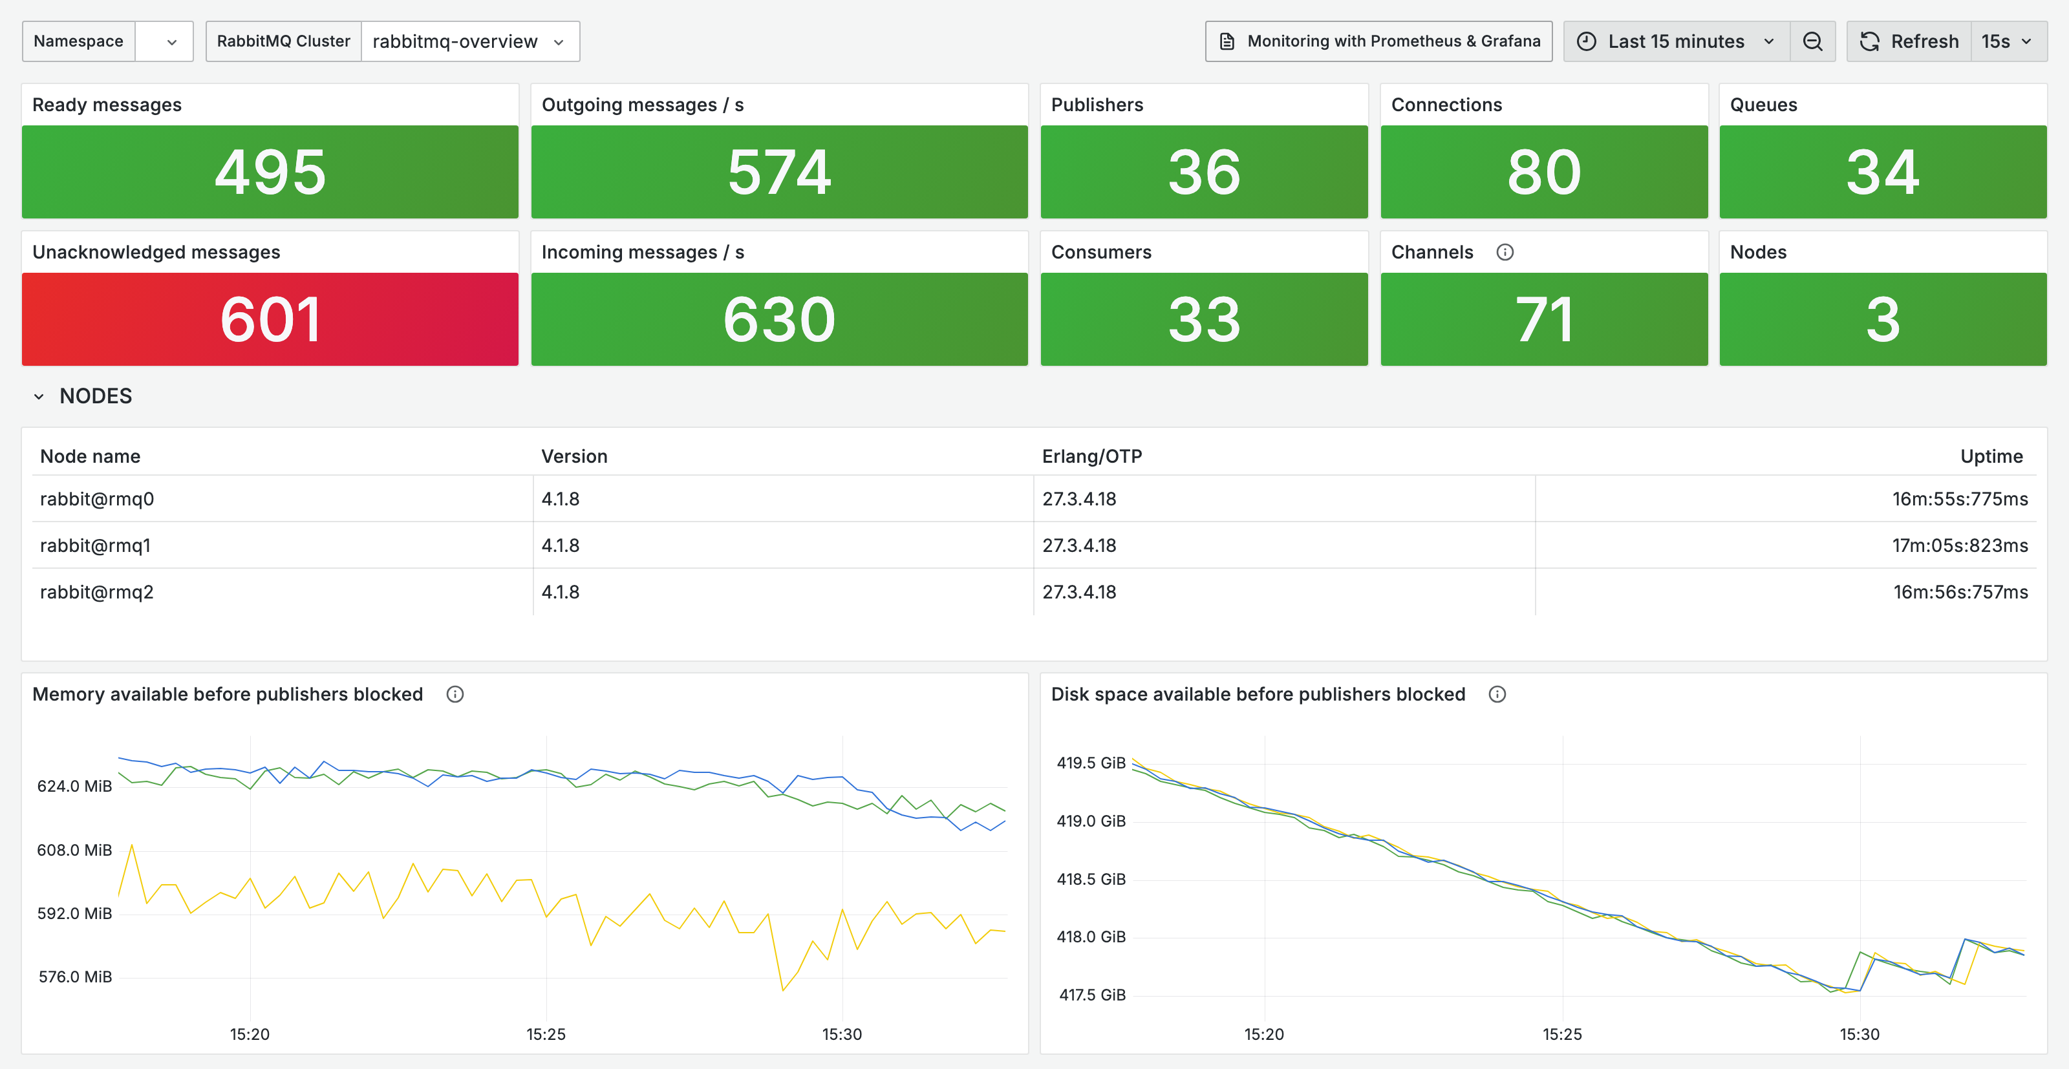Screen dimensions: 2069x1069
Task: Click the Consumers 33 stat
Action: coord(1204,319)
